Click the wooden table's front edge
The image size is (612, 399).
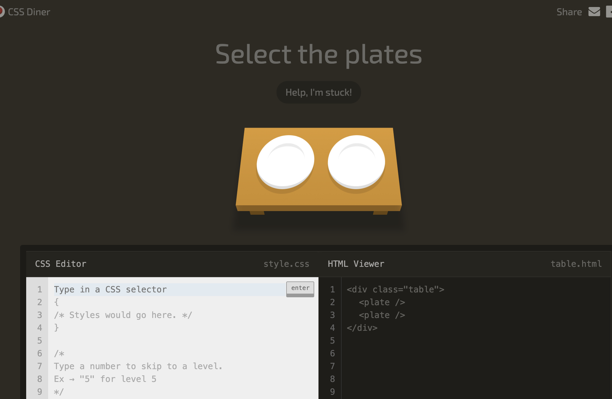tap(318, 208)
